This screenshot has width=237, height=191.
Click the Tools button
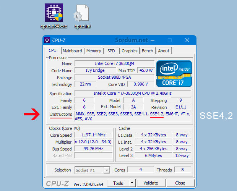point(118,183)
